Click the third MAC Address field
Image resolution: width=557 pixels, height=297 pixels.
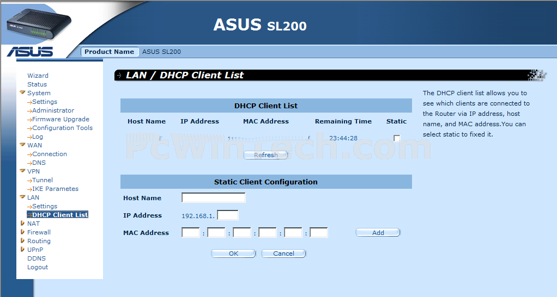tap(242, 232)
